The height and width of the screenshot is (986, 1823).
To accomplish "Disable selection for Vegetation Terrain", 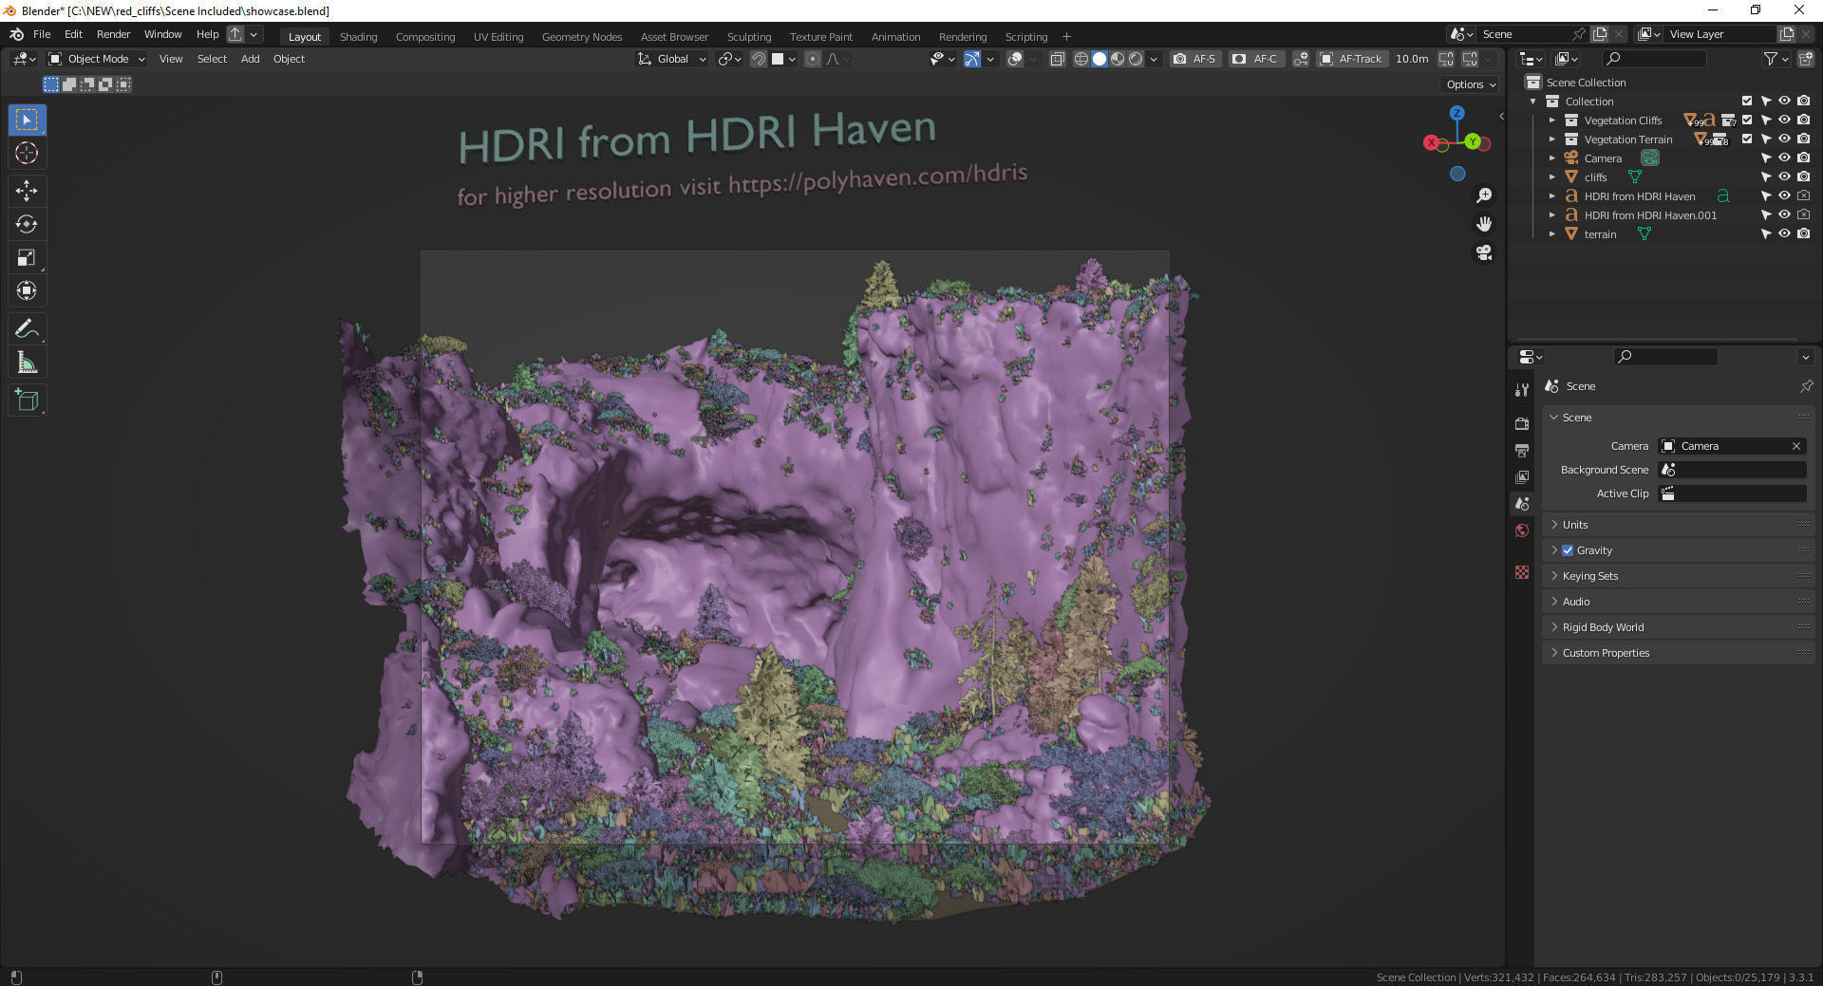I will point(1766,140).
